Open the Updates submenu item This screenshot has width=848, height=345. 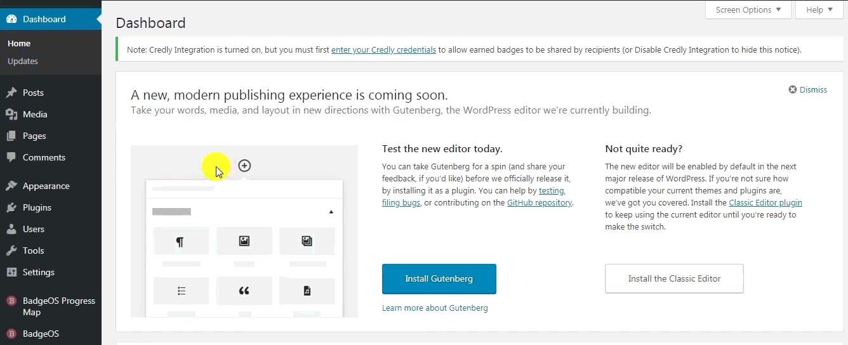tap(23, 61)
